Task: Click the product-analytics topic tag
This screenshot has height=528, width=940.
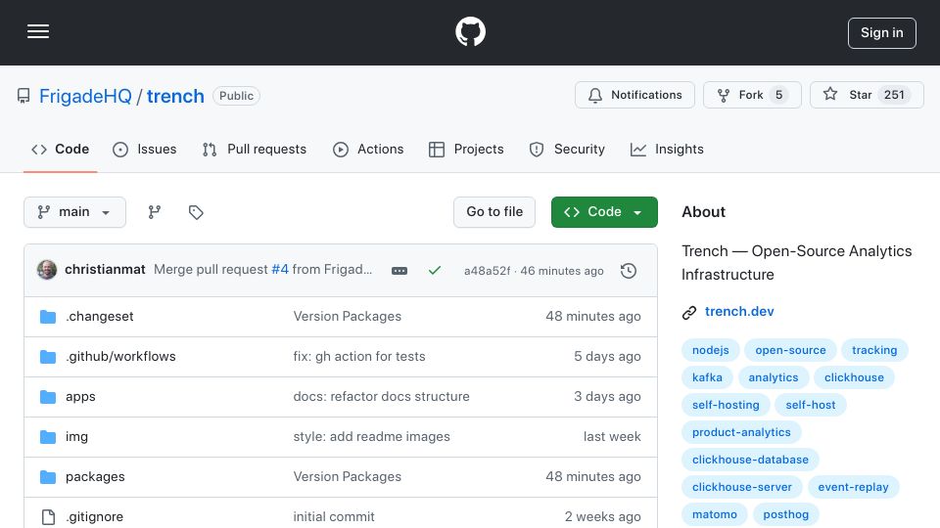Action: click(741, 432)
